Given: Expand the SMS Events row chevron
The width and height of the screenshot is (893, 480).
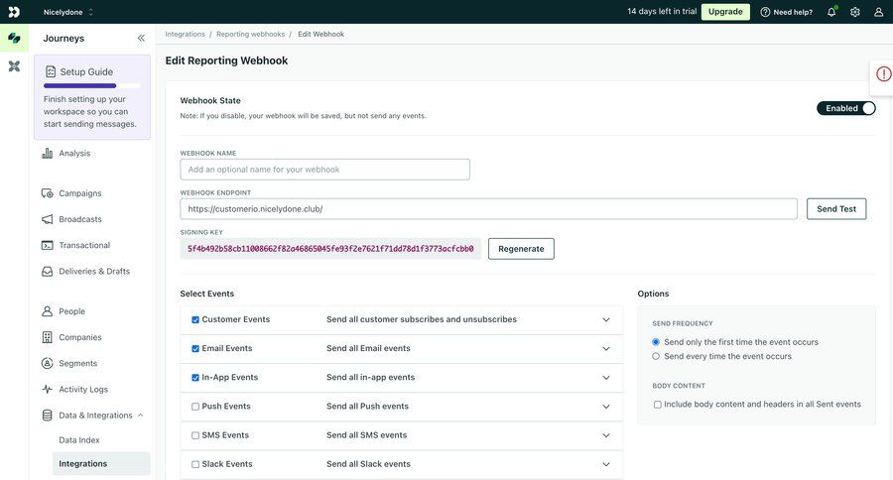Looking at the screenshot, I should point(606,435).
